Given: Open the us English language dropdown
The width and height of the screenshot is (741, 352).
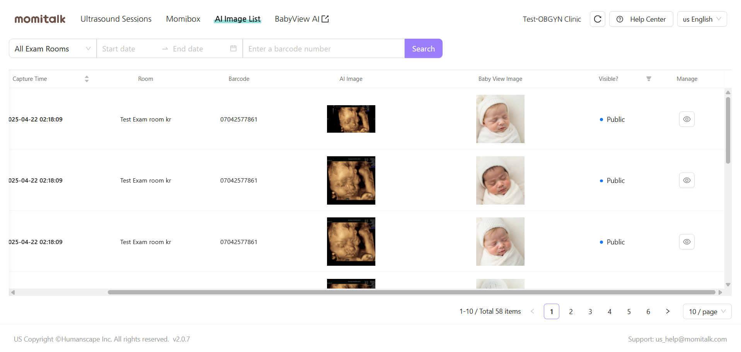Looking at the screenshot, I should (702, 19).
